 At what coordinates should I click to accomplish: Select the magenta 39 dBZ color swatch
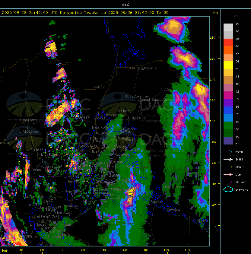coord(228,95)
